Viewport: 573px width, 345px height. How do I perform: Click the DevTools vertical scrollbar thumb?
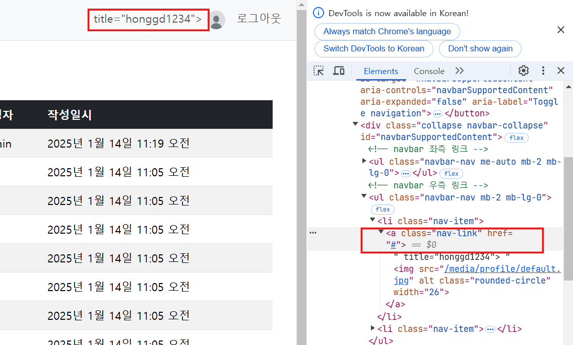point(568,219)
